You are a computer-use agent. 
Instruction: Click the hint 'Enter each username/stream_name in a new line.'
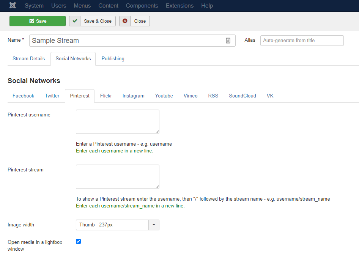pos(130,206)
